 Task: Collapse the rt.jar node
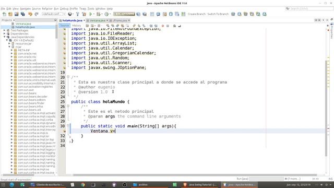9,46
